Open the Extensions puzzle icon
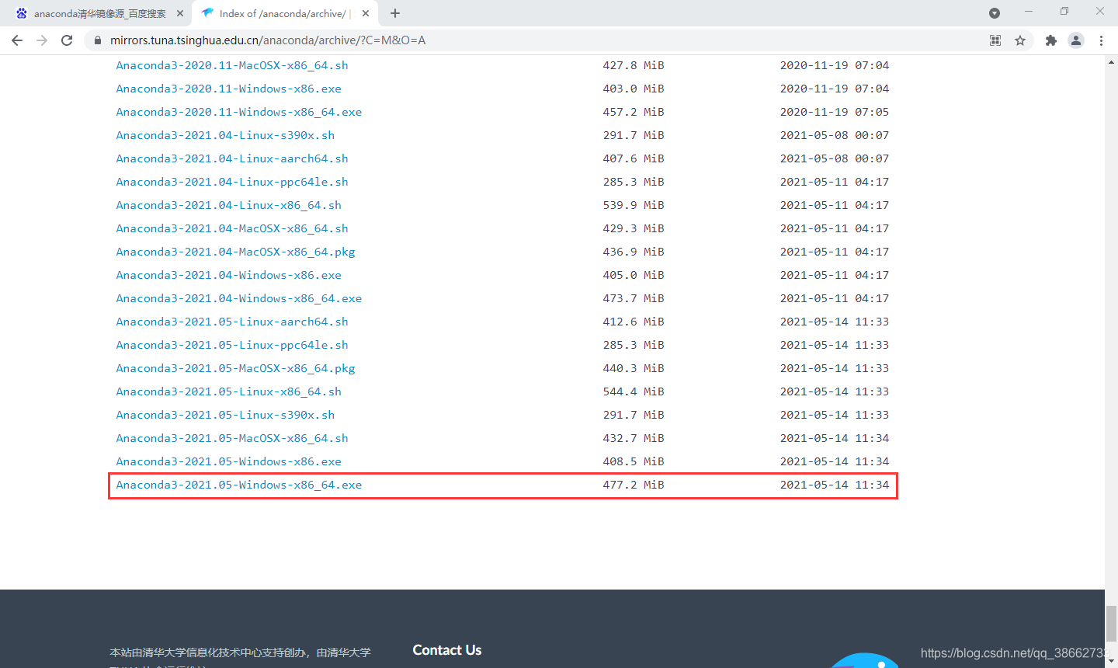This screenshot has width=1118, height=668. 1051,40
